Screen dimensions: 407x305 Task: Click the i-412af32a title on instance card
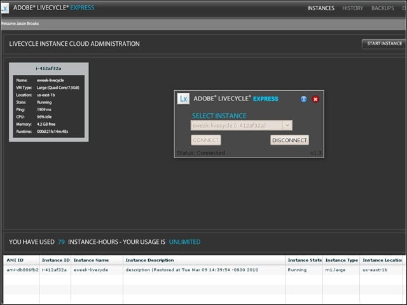[x=48, y=69]
